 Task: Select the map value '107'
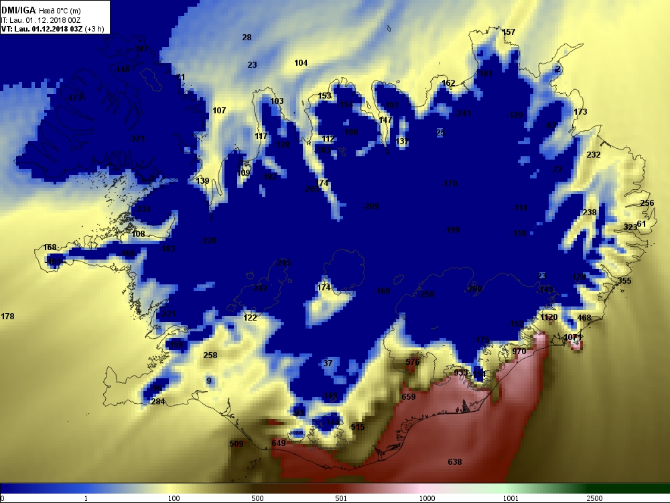tap(219, 111)
